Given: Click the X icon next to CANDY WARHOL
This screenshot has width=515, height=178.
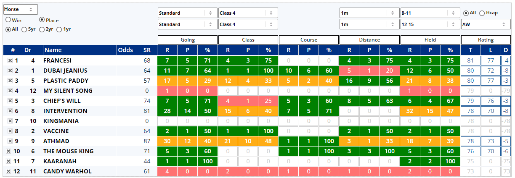Looking at the screenshot, I should [8, 171].
